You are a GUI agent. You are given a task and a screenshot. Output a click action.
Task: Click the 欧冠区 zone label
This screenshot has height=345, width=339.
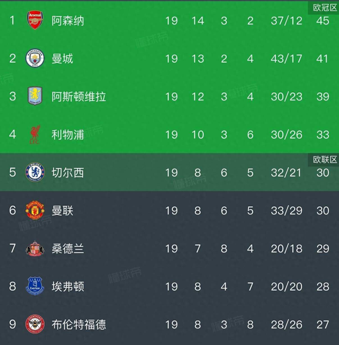tap(325, 8)
